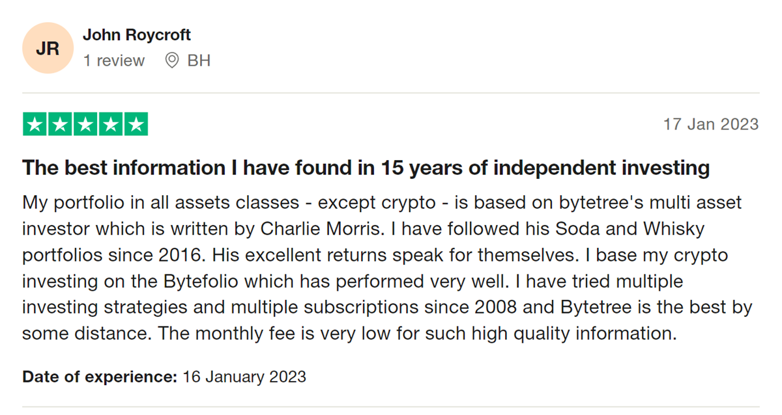Image resolution: width=782 pixels, height=415 pixels.
Task: Click the location pin icon
Action: (x=172, y=60)
